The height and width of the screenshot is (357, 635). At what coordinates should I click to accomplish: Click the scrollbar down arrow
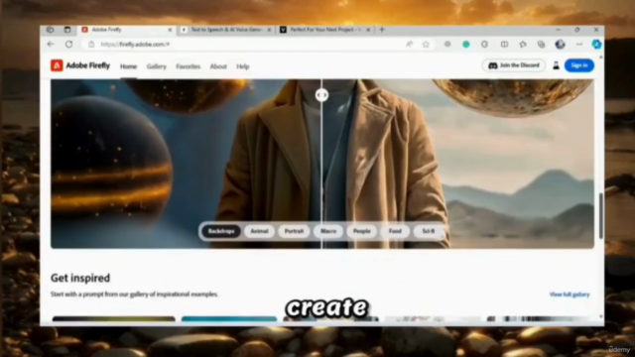coord(601,317)
